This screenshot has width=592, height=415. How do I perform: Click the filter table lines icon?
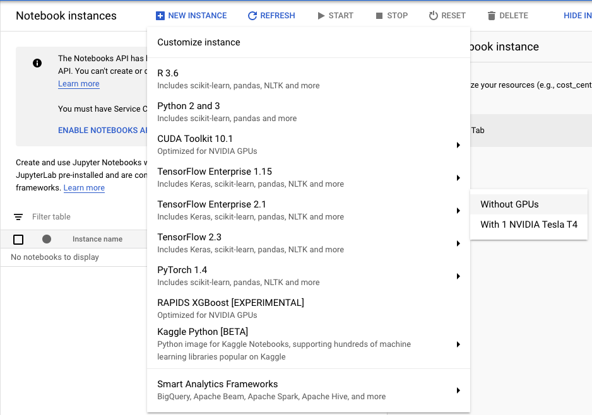coord(18,217)
